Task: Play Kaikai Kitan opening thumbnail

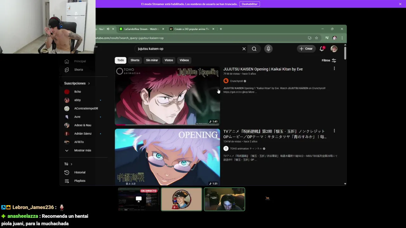Action: pyautogui.click(x=167, y=96)
